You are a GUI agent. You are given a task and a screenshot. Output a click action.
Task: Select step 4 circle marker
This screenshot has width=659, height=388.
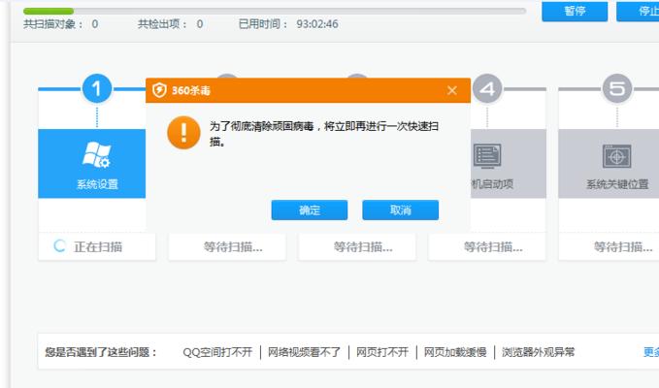click(x=487, y=88)
